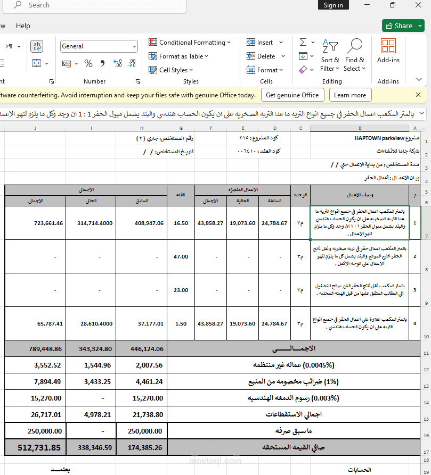
Task: Clear cell contents with the eraser icon
Action: pyautogui.click(x=302, y=69)
